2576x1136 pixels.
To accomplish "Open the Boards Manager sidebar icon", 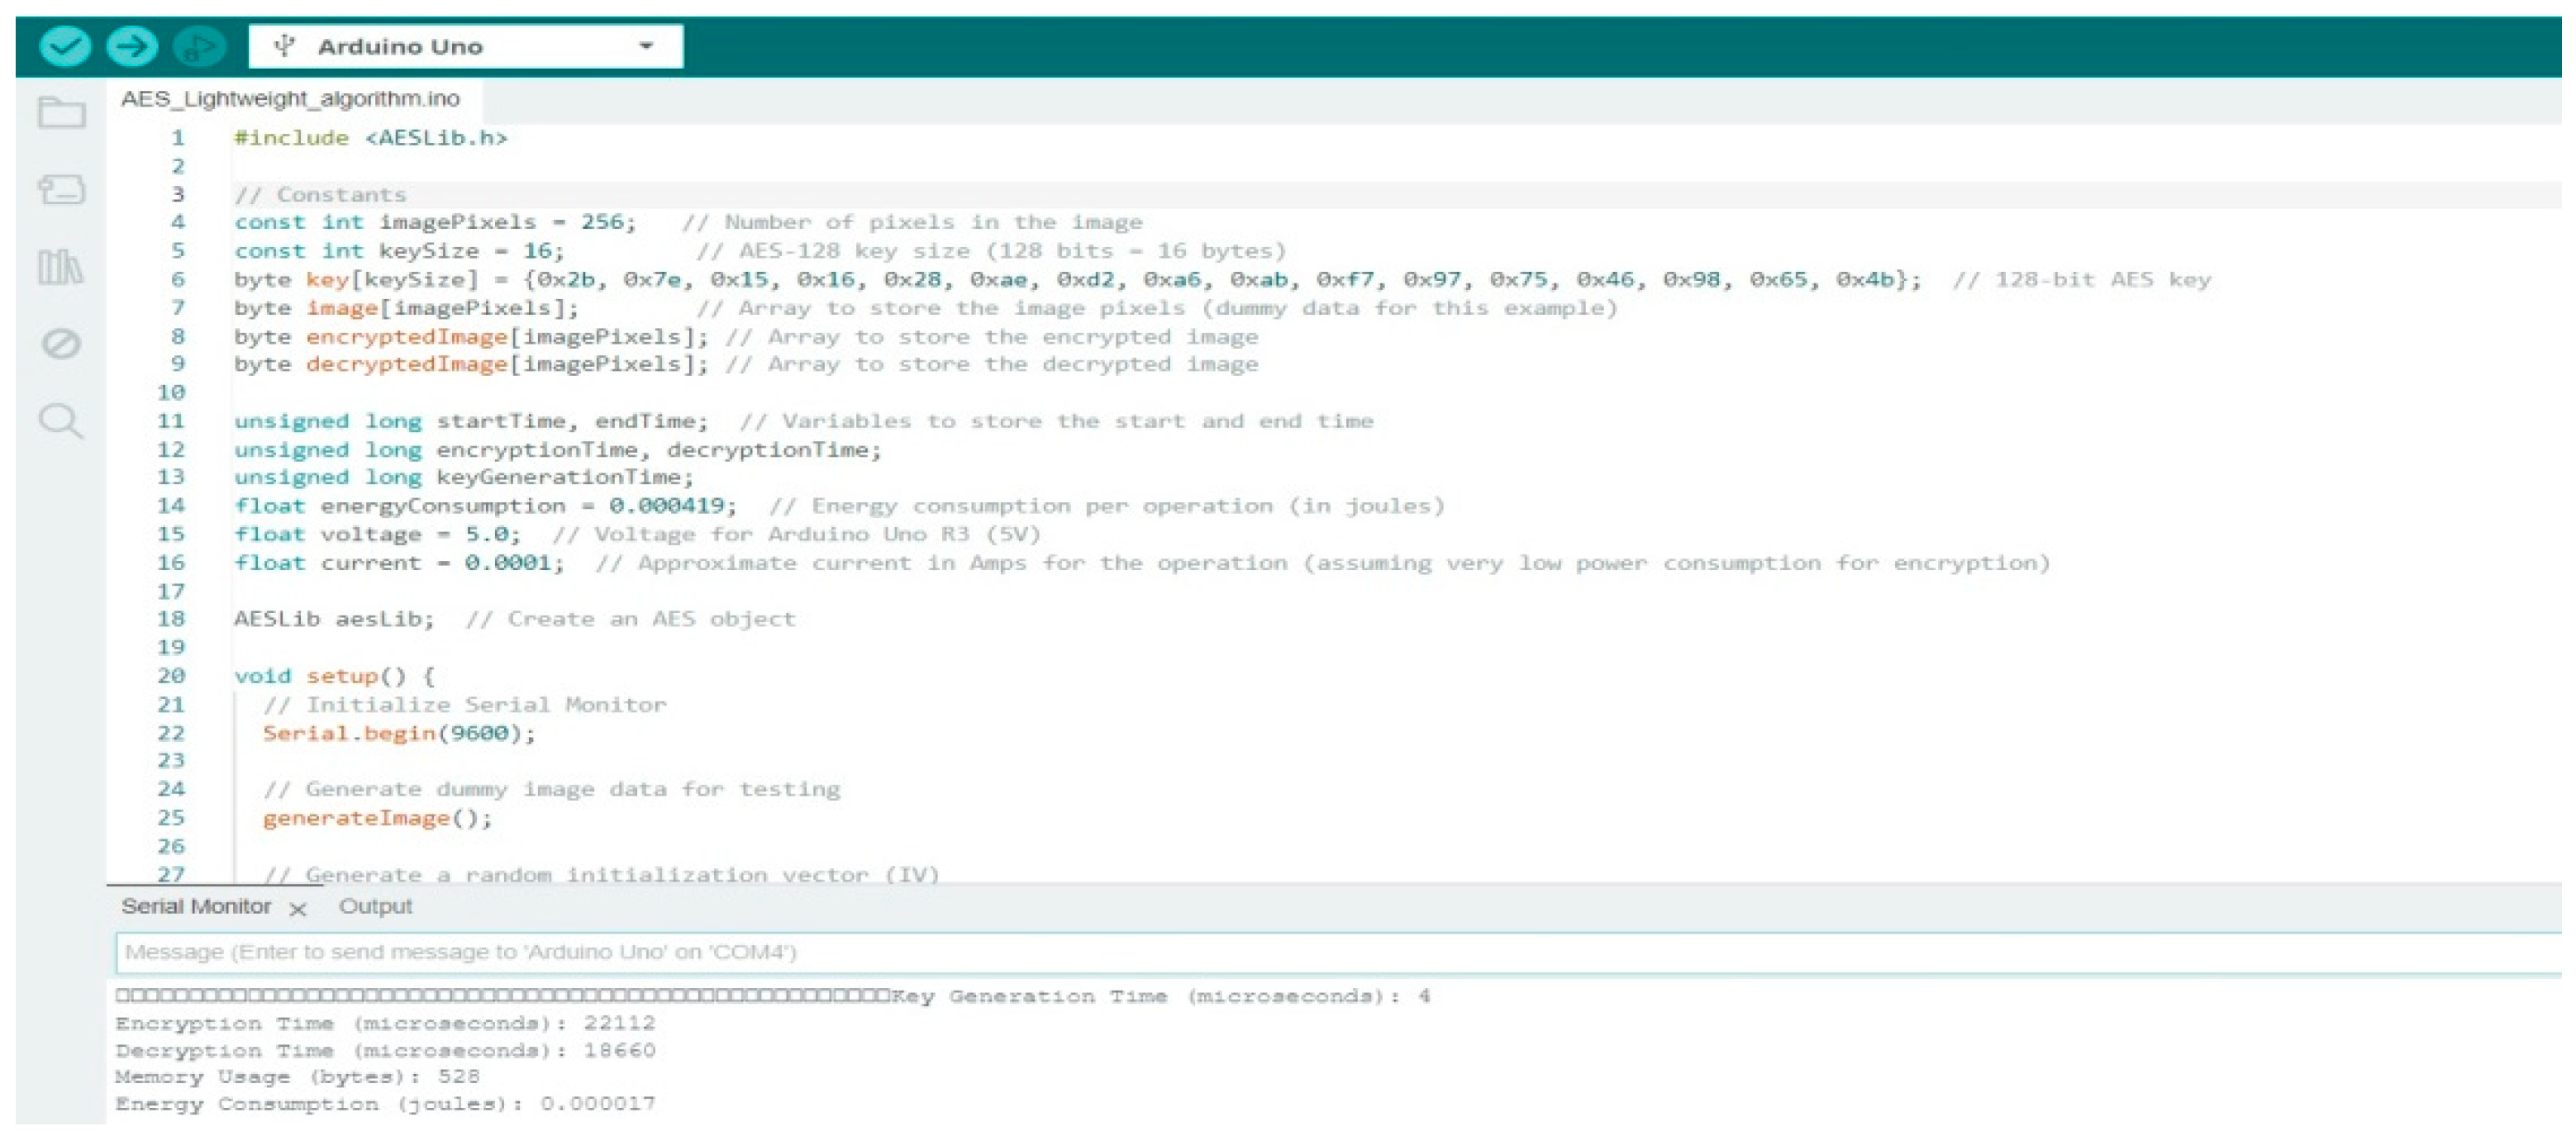I will (x=61, y=189).
